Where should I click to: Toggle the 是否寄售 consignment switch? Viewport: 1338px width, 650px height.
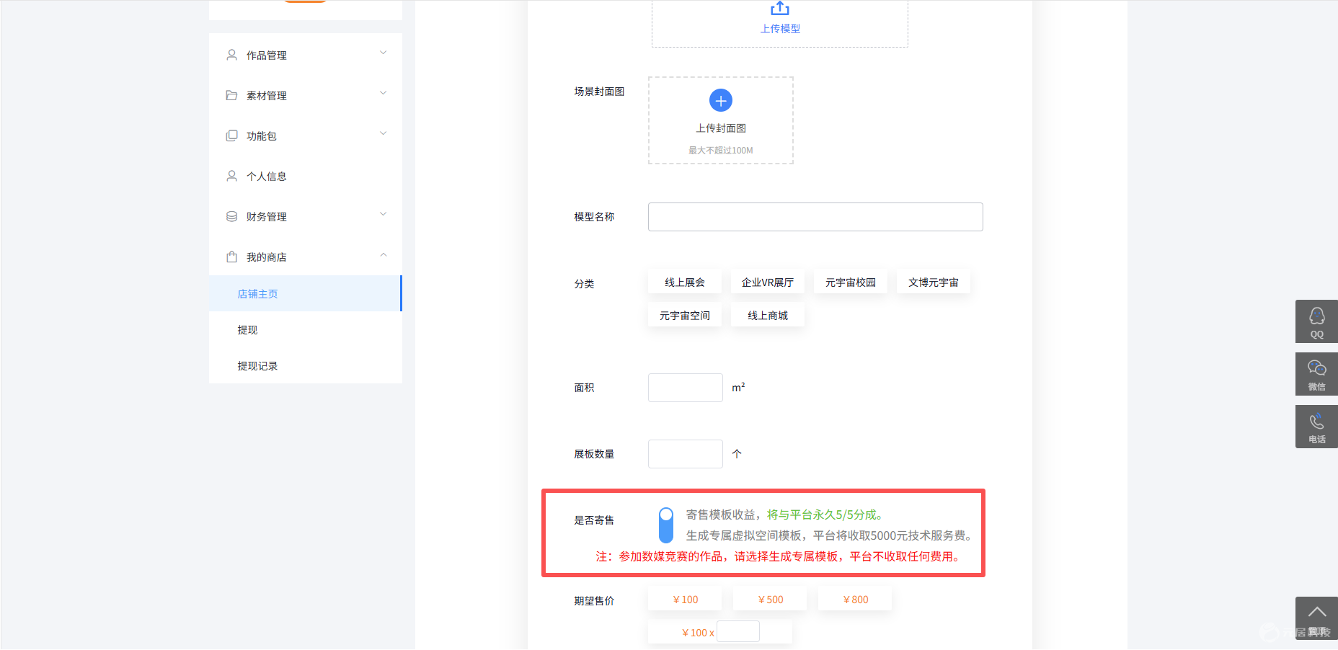(666, 525)
